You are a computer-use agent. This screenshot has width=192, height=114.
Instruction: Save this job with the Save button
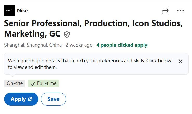(53, 99)
